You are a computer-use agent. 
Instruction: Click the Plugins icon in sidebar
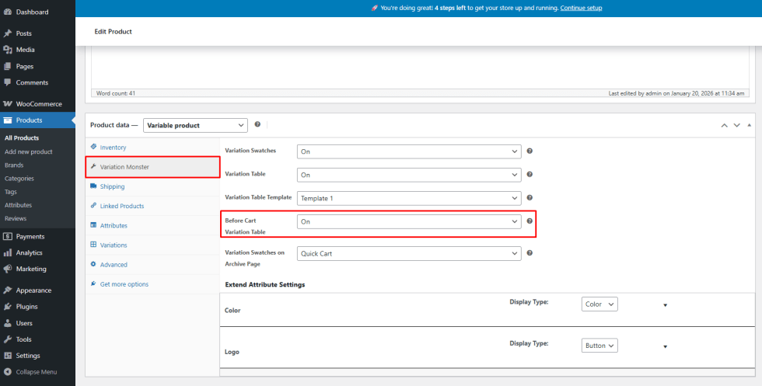(x=8, y=307)
